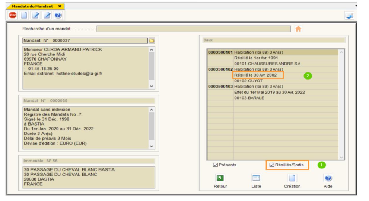This screenshot has width=369, height=201.
Task: Select lease 0003500102 in the Baux list
Action: [220, 69]
